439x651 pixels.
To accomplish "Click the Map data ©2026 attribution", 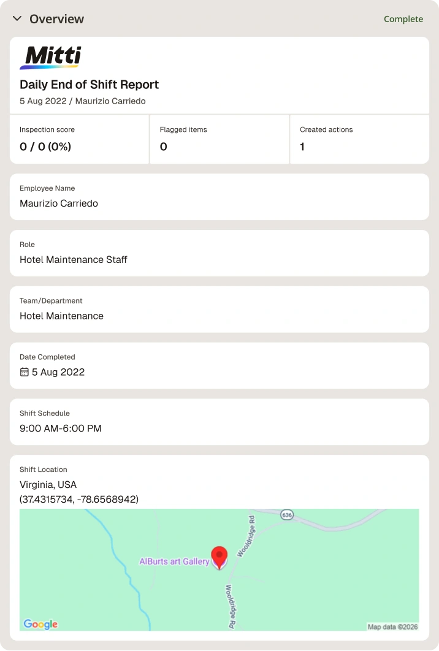I will click(392, 626).
